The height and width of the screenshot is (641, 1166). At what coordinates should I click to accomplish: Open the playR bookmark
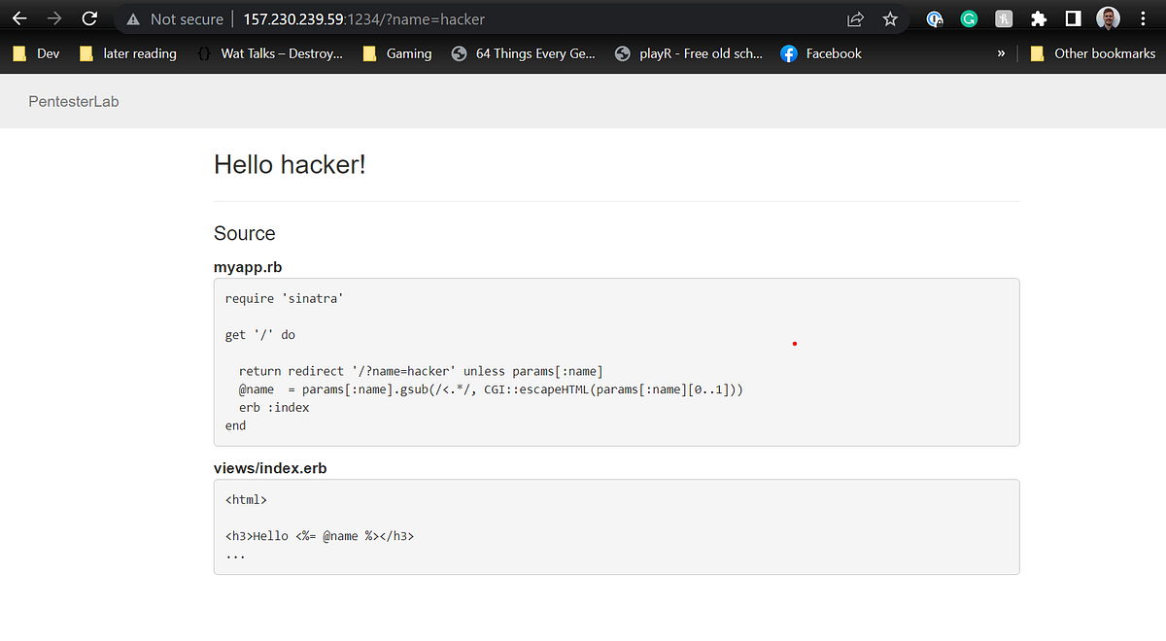pos(689,53)
